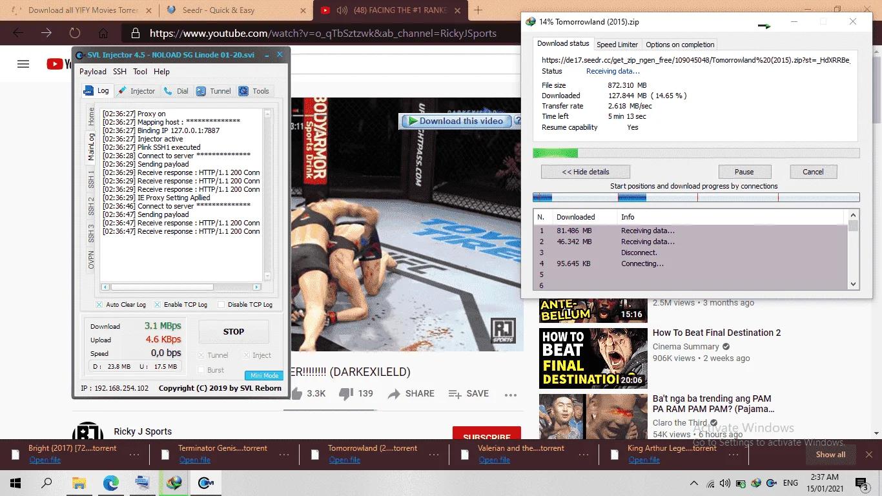Screen dimensions: 882x496
Task: Open the Speed Limiter tab
Action: (x=617, y=45)
